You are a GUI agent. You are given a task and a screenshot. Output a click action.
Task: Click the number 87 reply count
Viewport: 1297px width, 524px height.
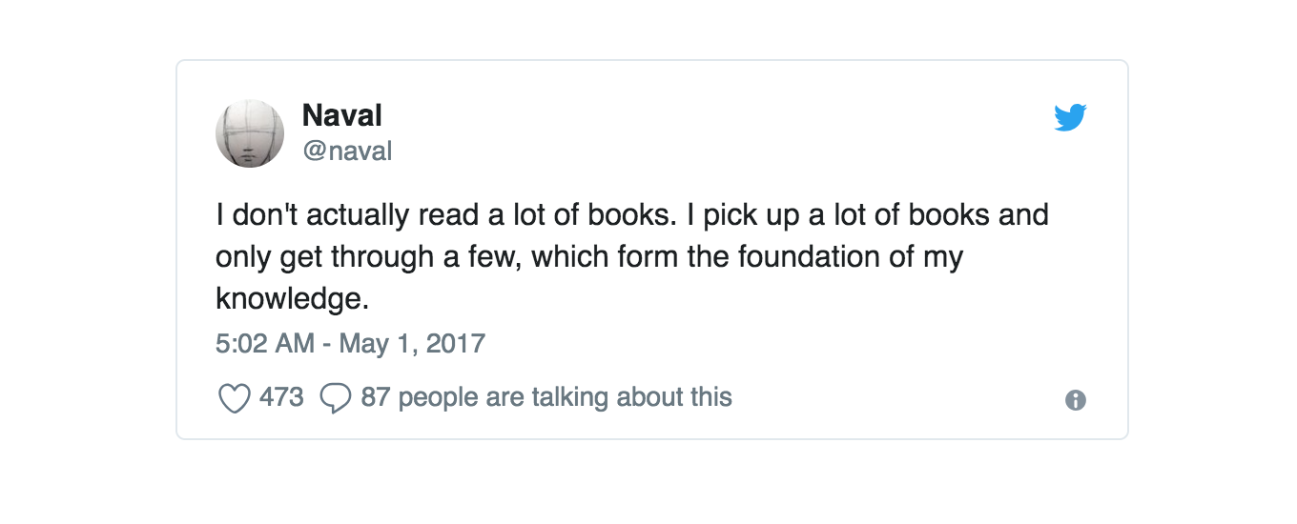click(x=376, y=396)
